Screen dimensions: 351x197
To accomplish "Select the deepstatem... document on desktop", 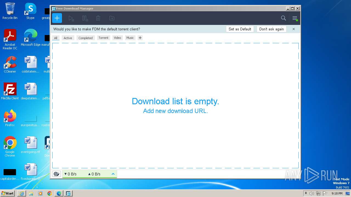I will tap(30, 91).
